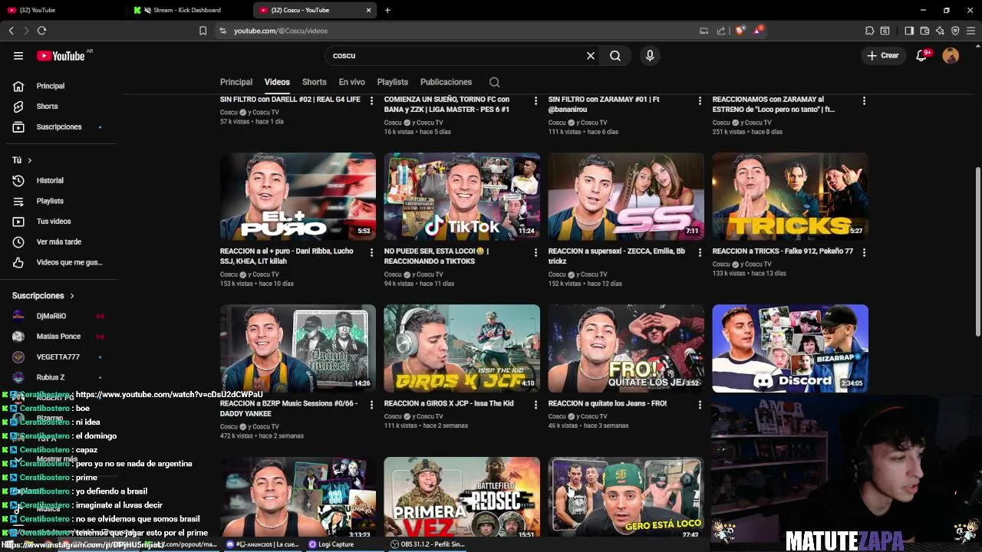The image size is (982, 552).
Task: Click the Crear button
Action: (x=883, y=55)
